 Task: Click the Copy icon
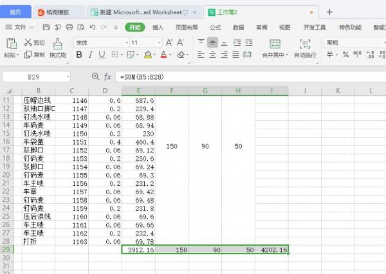(x=28, y=55)
